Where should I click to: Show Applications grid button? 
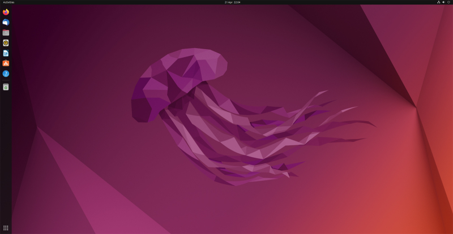click(6, 228)
